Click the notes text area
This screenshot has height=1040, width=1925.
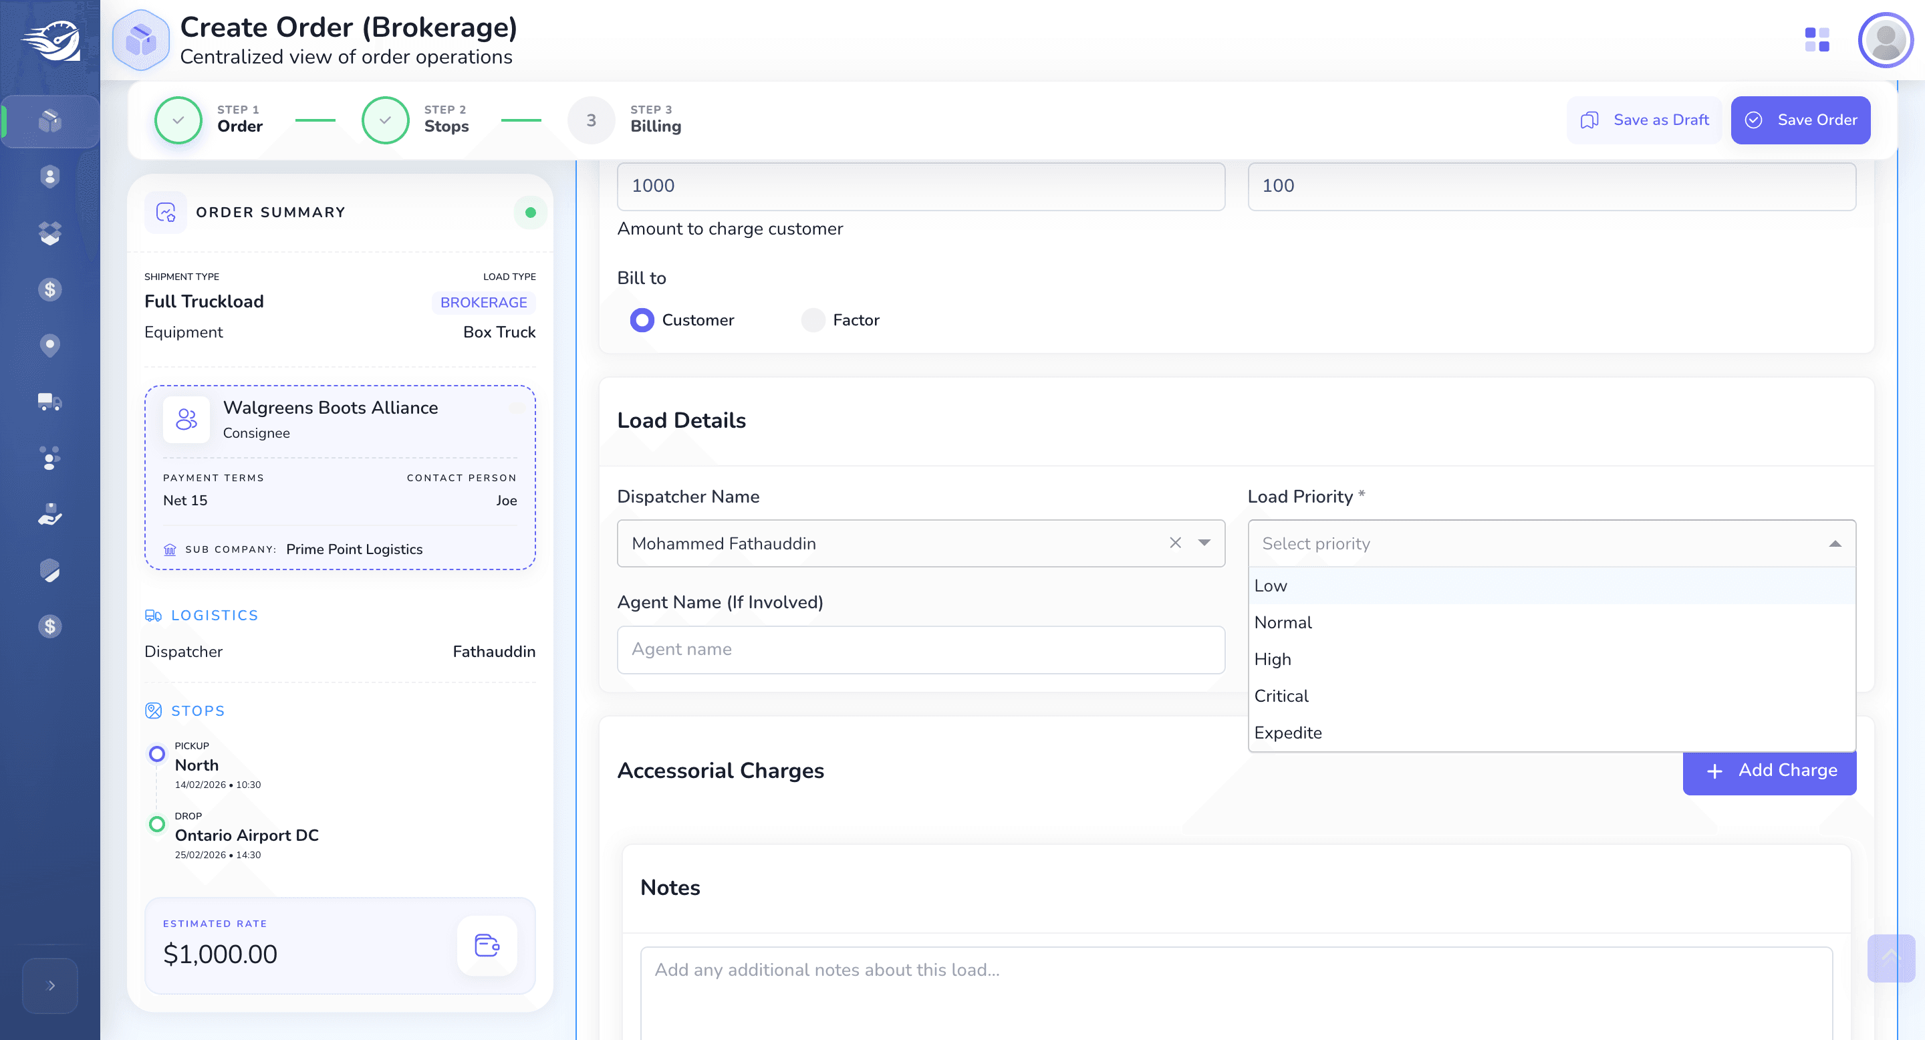[1236, 994]
